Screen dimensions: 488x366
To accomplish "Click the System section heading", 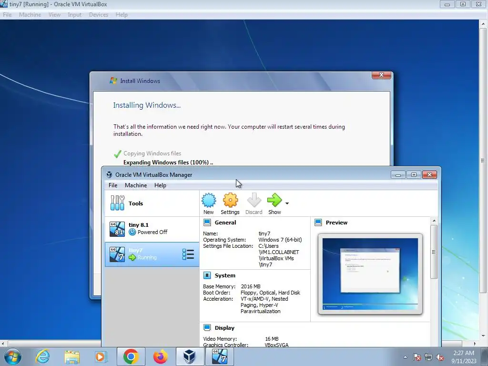I will tap(225, 275).
